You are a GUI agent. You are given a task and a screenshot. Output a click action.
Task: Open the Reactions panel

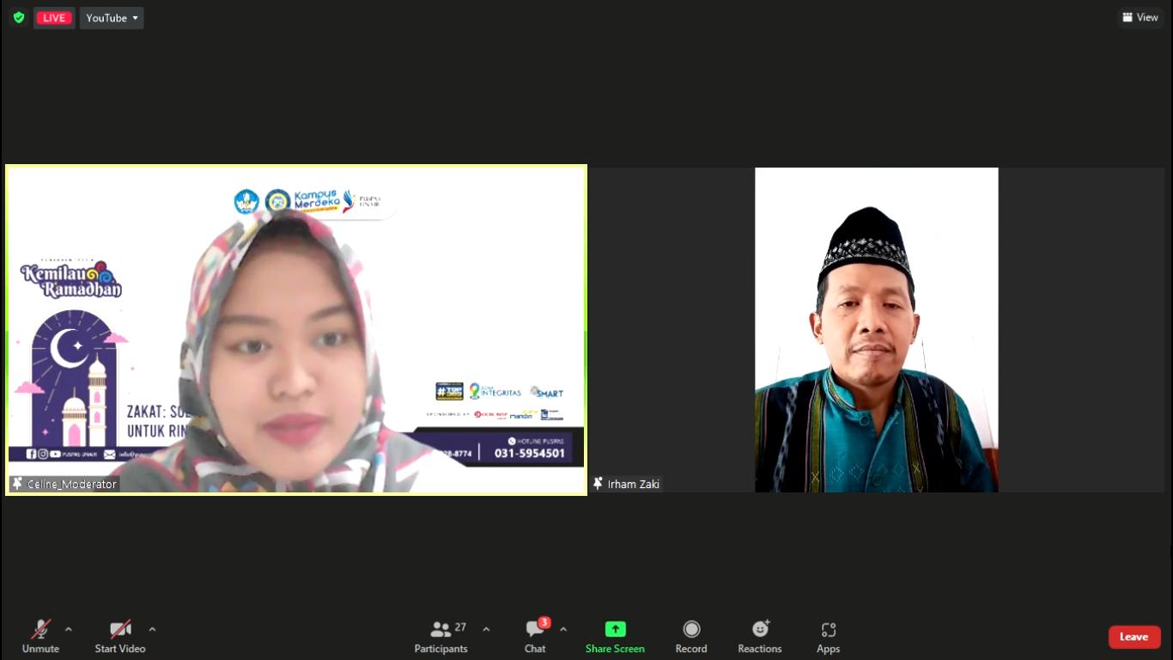759,636
